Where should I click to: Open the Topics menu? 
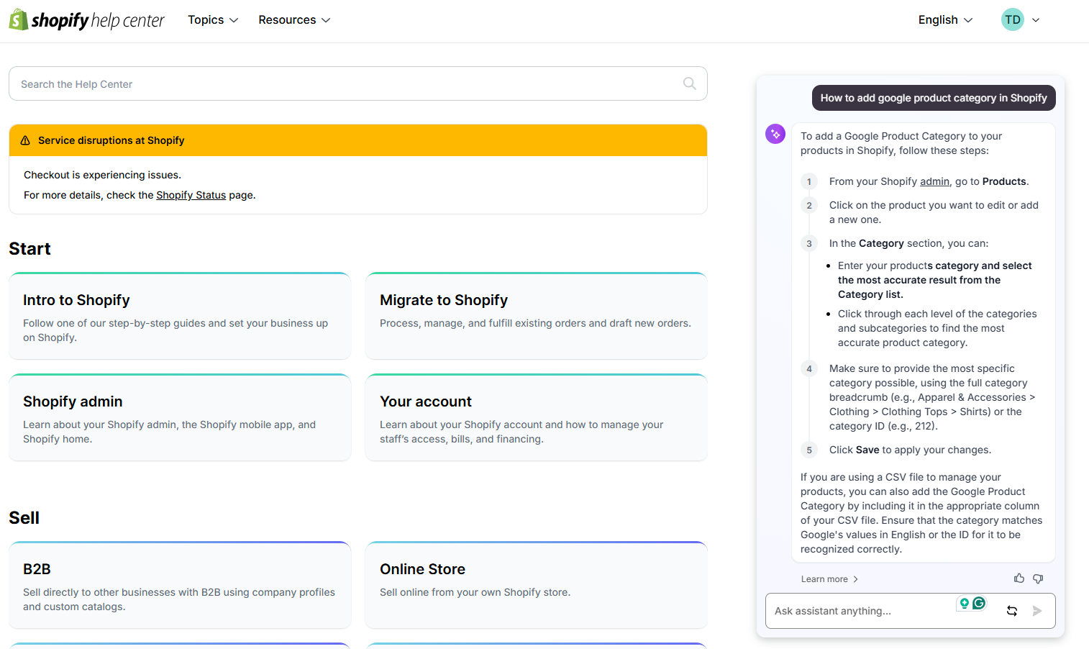(213, 20)
